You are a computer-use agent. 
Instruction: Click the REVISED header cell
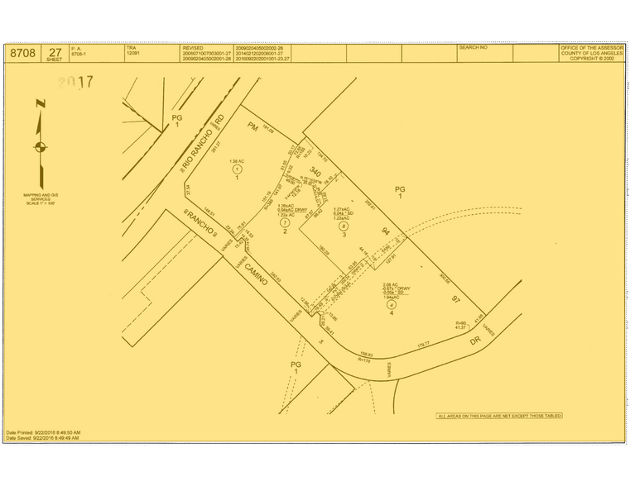click(192, 48)
